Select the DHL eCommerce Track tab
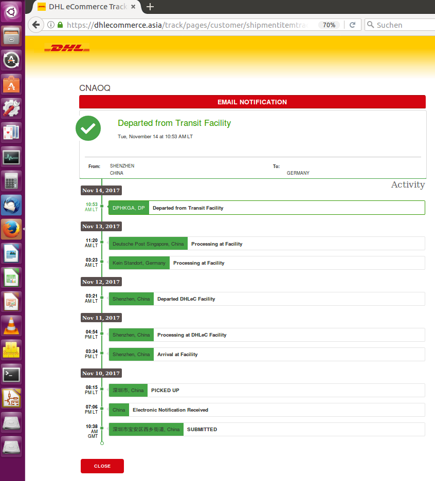Viewport: 435px width, 481px height. pyautogui.click(x=85, y=7)
